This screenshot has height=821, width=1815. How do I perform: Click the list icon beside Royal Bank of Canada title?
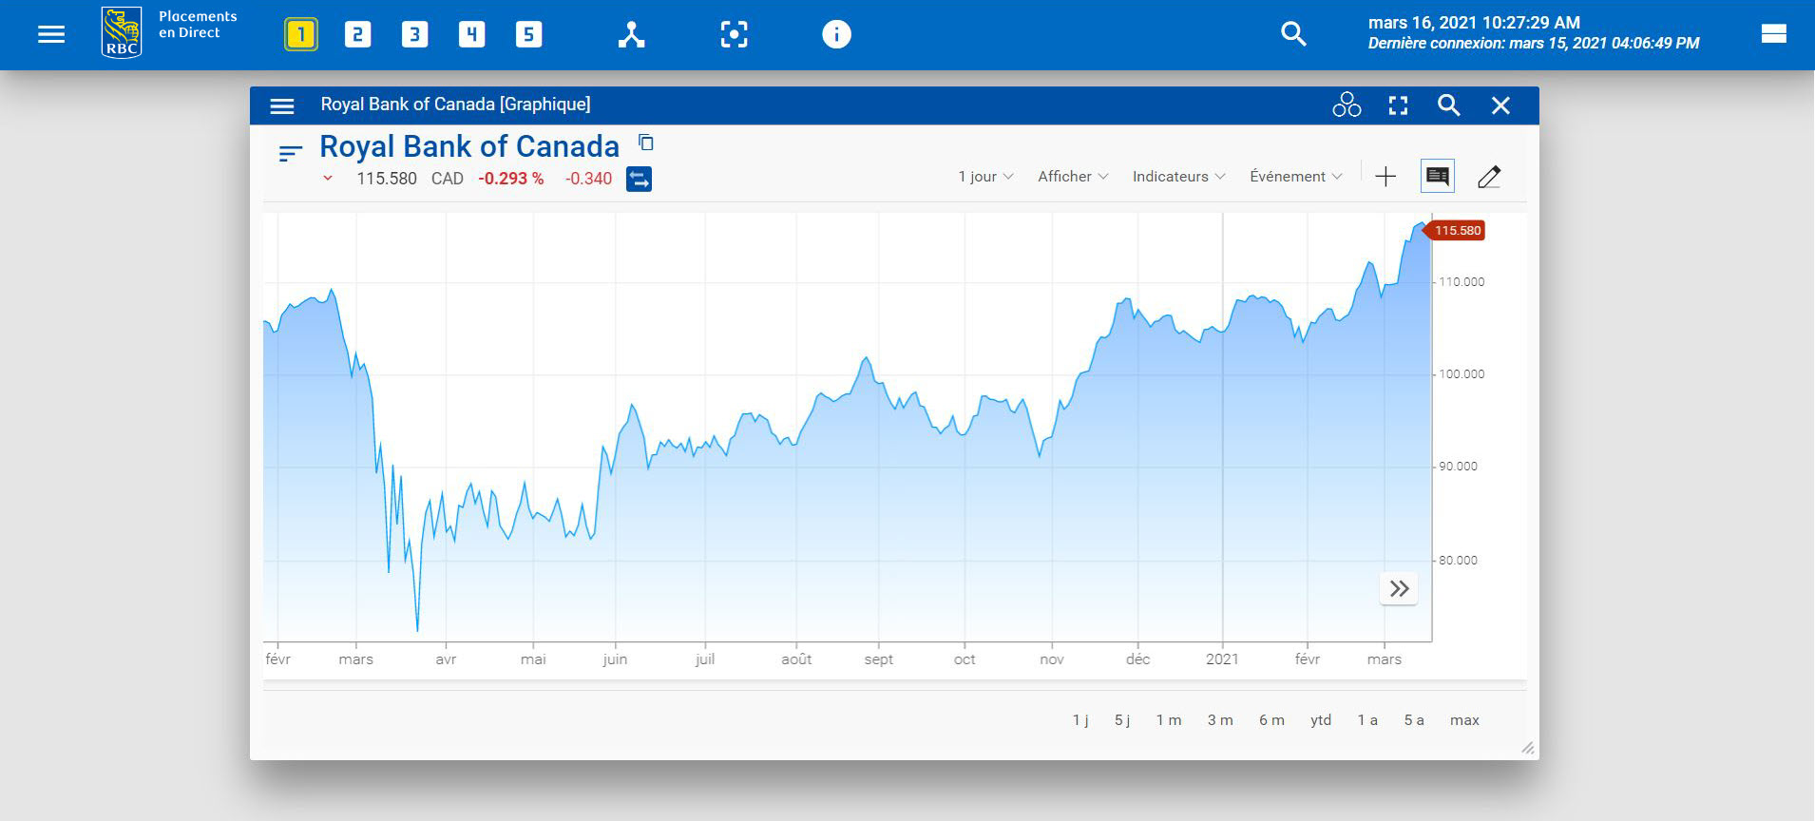point(290,153)
